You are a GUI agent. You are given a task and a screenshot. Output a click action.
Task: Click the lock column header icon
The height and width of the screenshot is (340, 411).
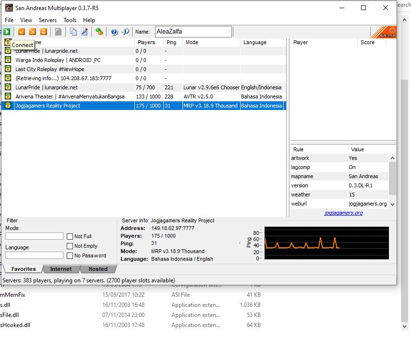tap(7, 42)
